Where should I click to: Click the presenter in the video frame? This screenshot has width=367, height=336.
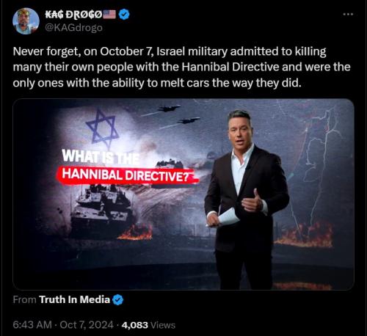point(247,200)
